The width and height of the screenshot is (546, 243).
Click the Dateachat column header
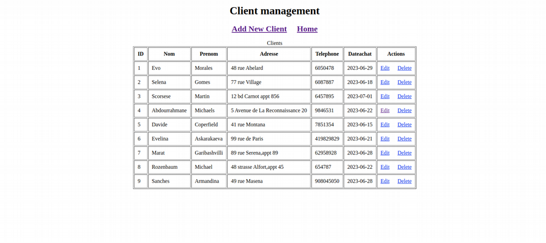[360, 54]
